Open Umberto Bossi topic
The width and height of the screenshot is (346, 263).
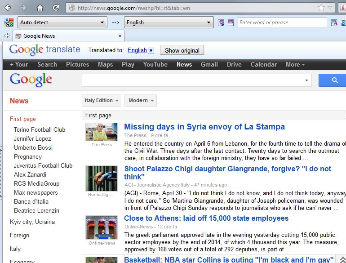tap(33, 147)
